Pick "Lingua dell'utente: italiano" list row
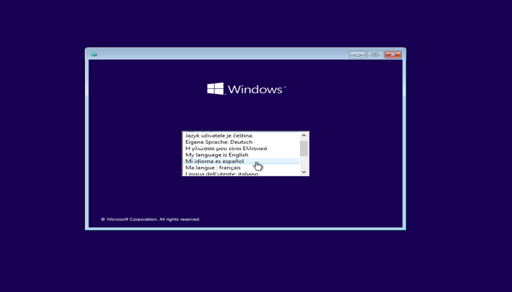512x292 pixels. (241, 174)
